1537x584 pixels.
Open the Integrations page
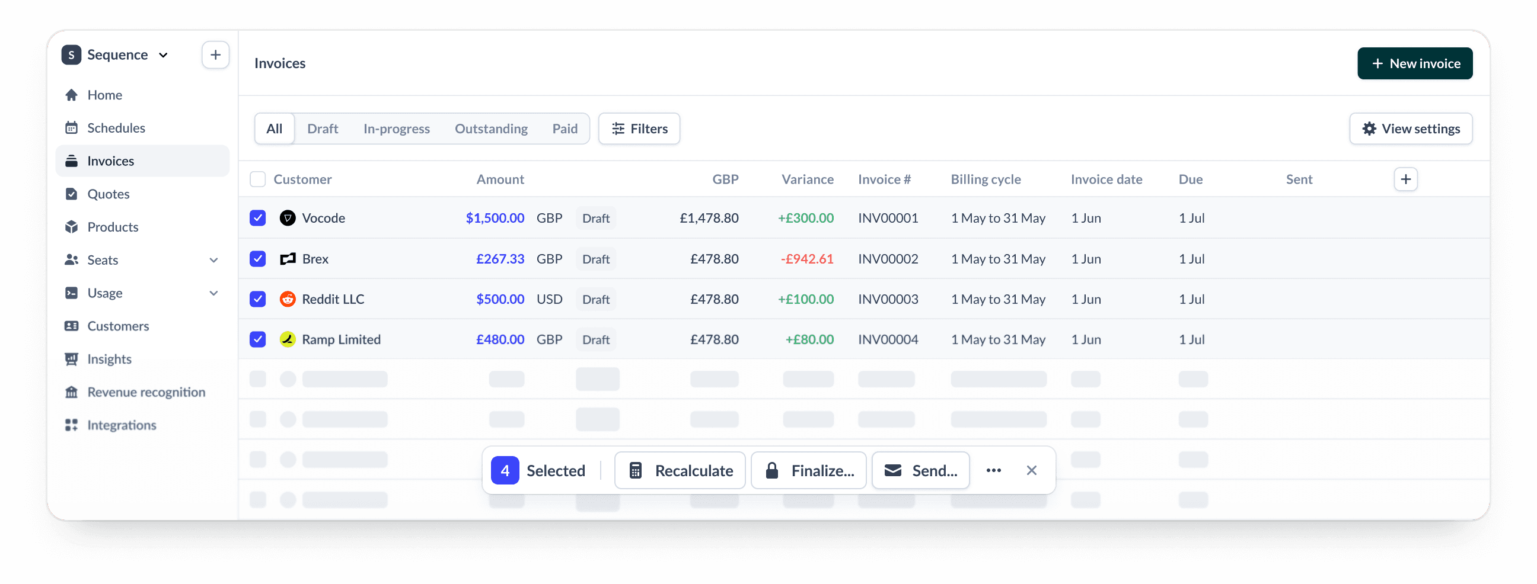point(121,424)
